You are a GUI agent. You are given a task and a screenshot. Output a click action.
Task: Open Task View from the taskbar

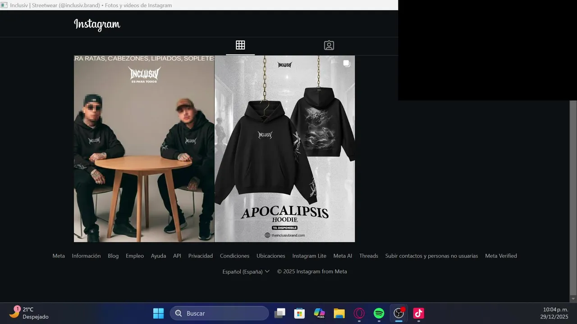[280, 313]
